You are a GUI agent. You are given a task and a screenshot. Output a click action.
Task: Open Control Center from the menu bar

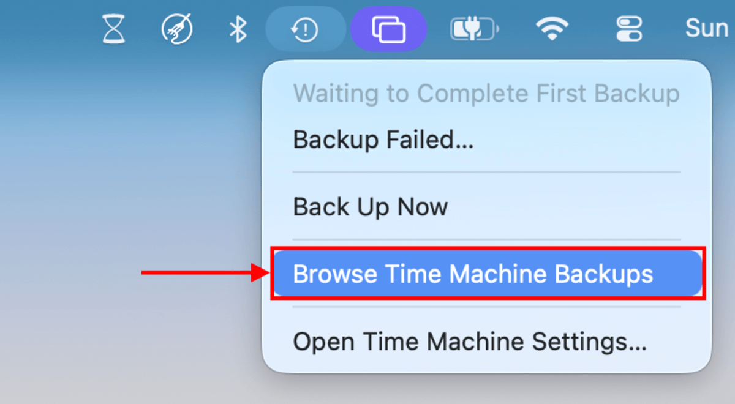630,29
